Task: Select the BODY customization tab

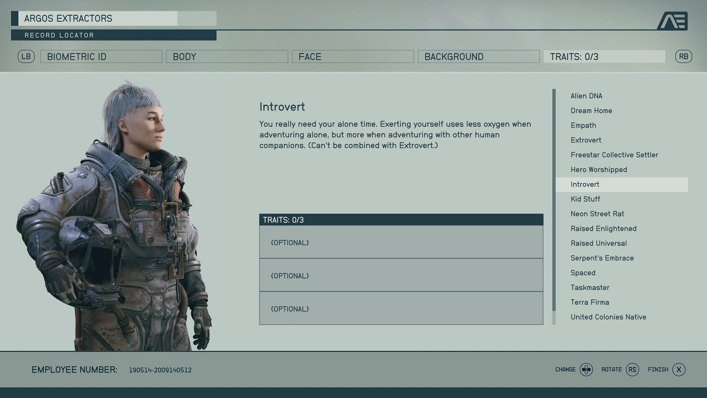Action: 227,56
